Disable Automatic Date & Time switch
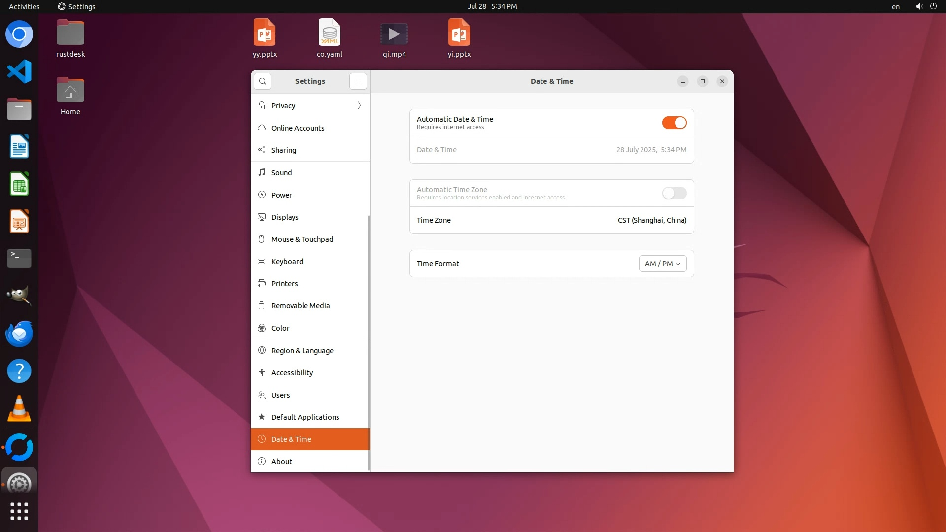 pos(674,123)
